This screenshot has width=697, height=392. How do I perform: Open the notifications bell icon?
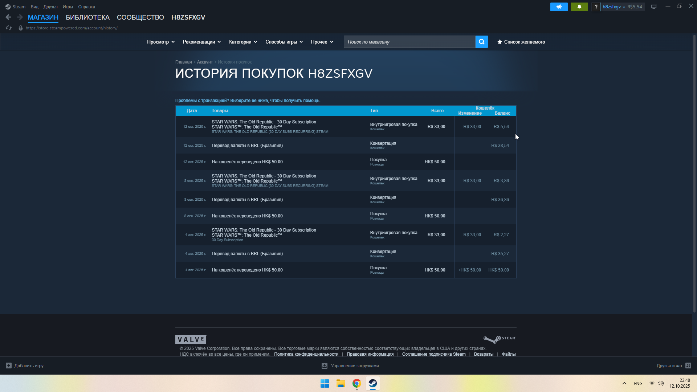pos(579,7)
